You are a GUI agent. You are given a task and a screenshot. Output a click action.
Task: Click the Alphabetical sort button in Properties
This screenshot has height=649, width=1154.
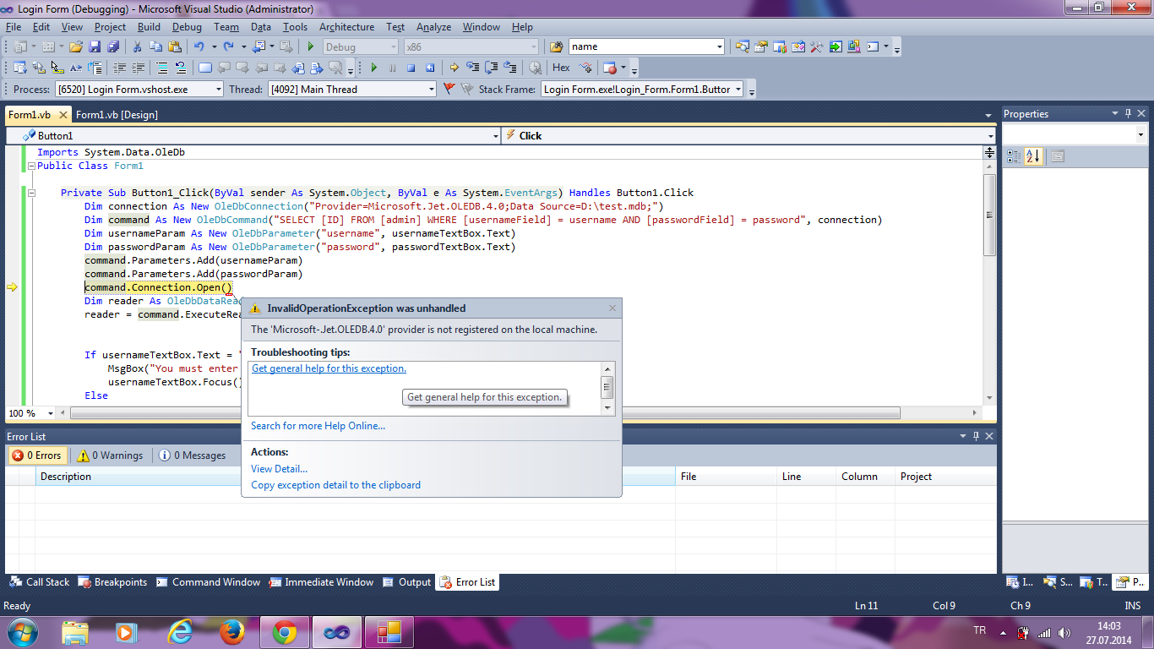1033,155
